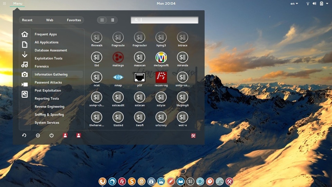Open the menu settings tools icon
The height and width of the screenshot is (187, 332).
coord(193,136)
